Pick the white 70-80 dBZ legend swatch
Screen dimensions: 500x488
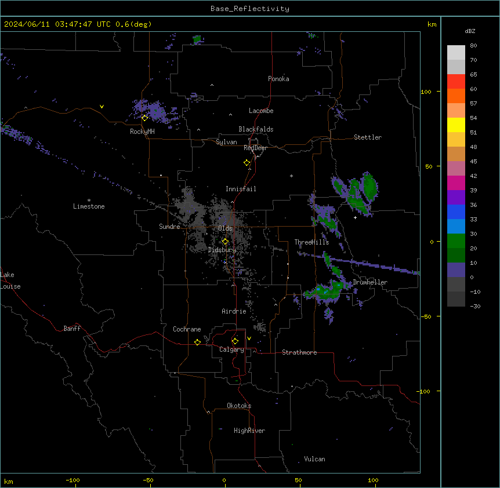pos(456,53)
